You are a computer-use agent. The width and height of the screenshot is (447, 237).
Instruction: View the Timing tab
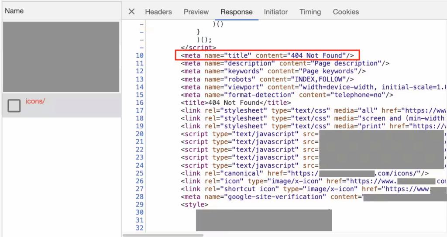310,12
